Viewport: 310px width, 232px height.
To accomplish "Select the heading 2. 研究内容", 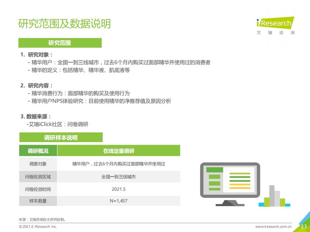I will (x=36, y=86).
